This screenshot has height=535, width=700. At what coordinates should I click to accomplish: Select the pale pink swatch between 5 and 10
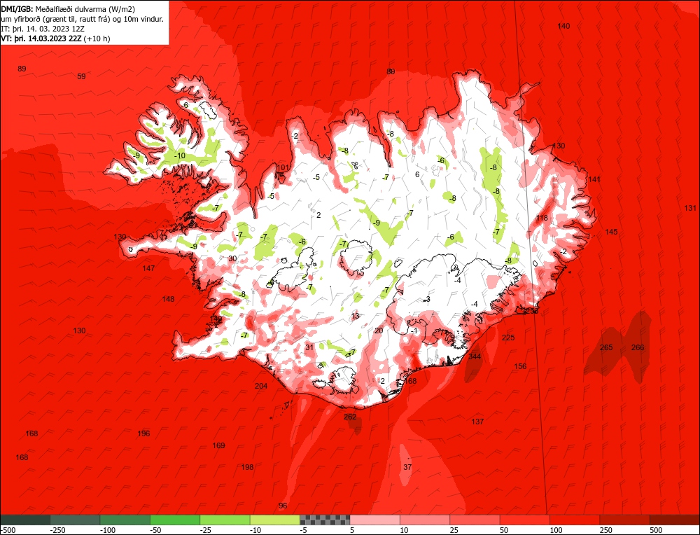pos(375,520)
